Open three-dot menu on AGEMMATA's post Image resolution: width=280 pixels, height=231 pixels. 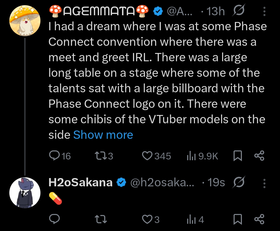[x=264, y=11]
